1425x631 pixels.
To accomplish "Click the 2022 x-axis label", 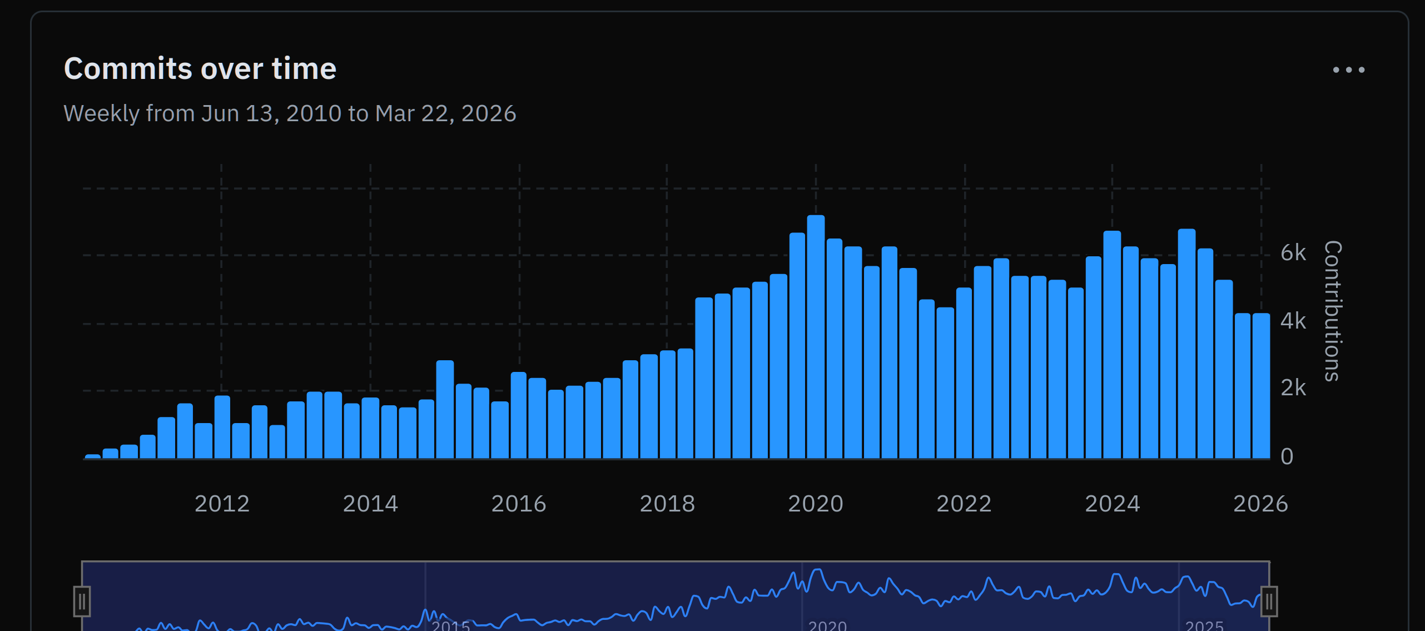I will [964, 504].
